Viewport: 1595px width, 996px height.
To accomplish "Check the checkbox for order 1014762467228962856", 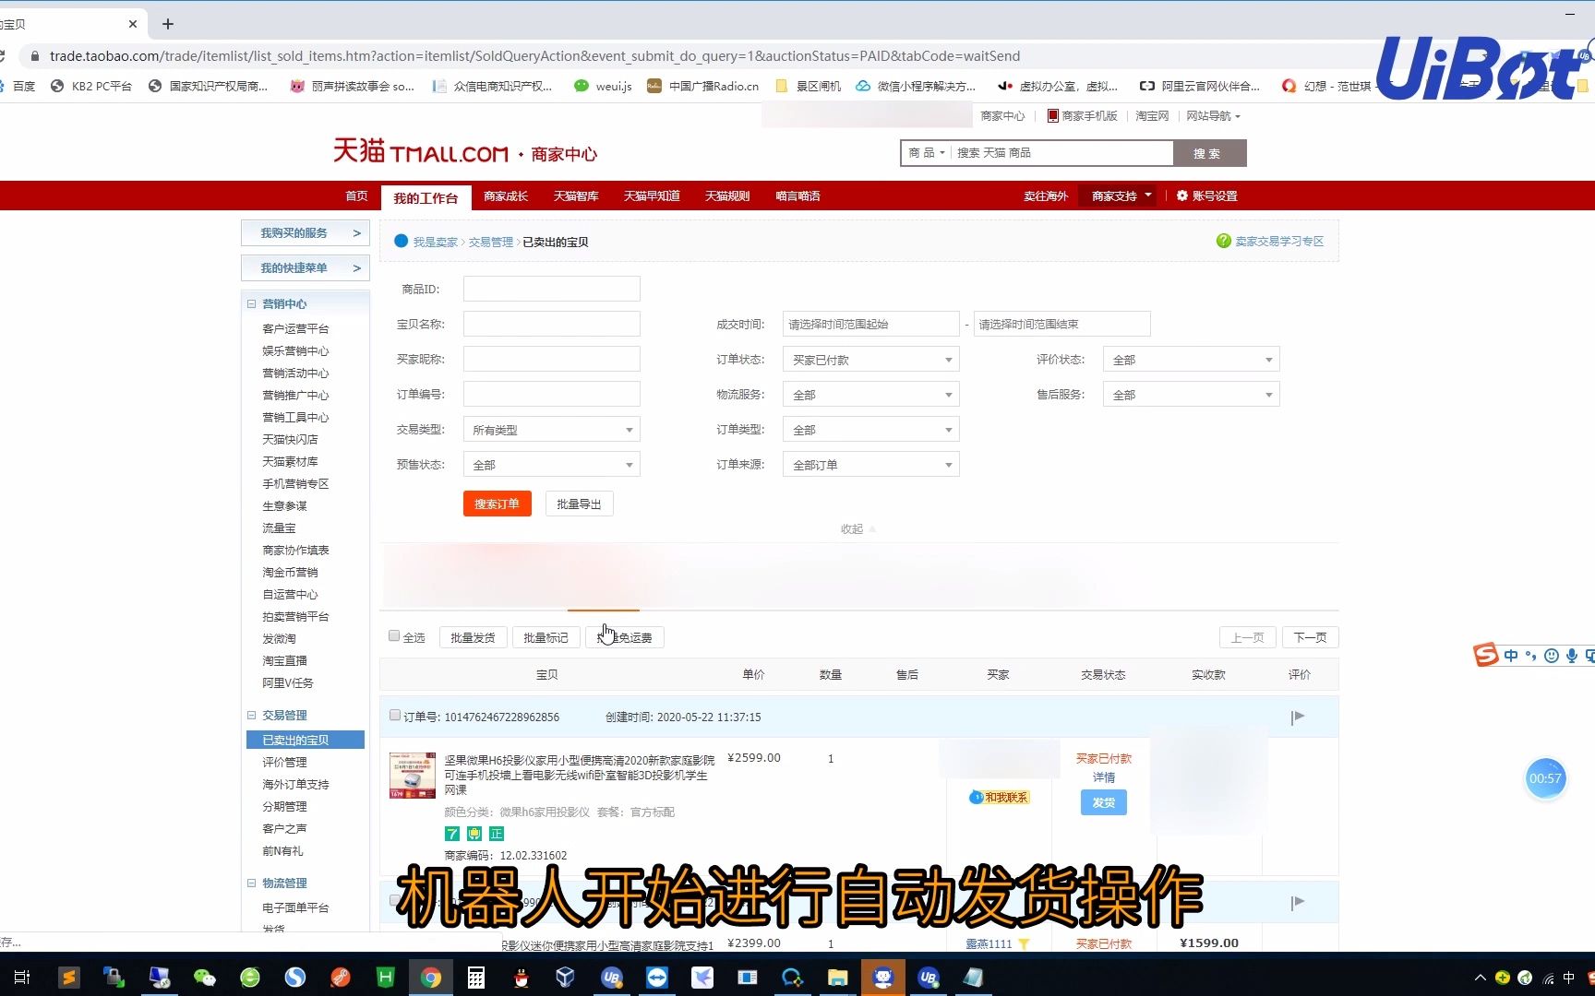I will [394, 717].
